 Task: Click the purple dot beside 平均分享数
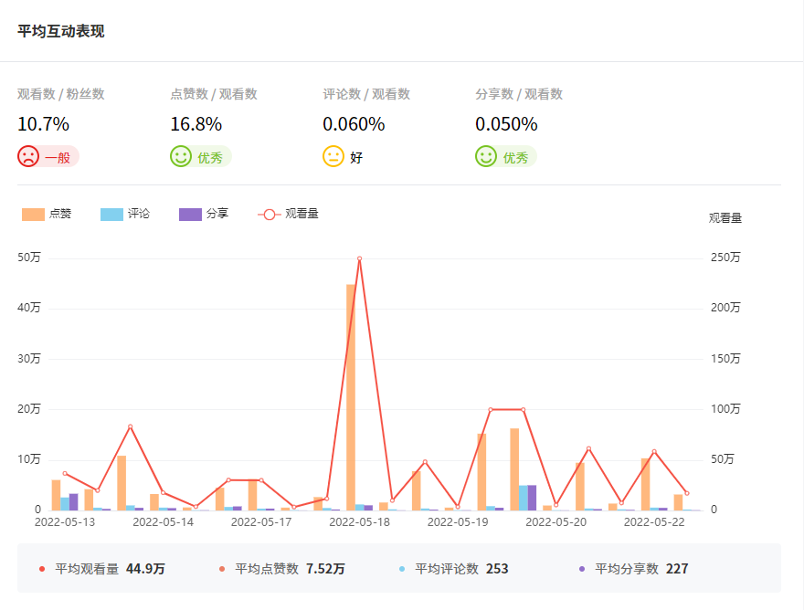coord(582,569)
